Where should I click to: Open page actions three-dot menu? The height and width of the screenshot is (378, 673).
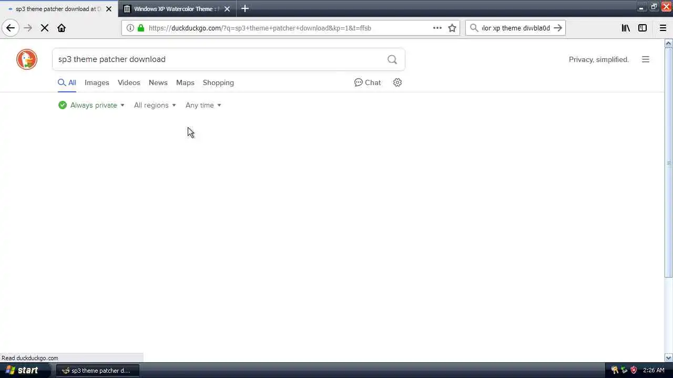click(x=437, y=28)
